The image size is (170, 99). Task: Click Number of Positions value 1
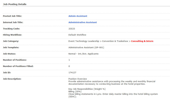pyautogui.click(x=69, y=60)
